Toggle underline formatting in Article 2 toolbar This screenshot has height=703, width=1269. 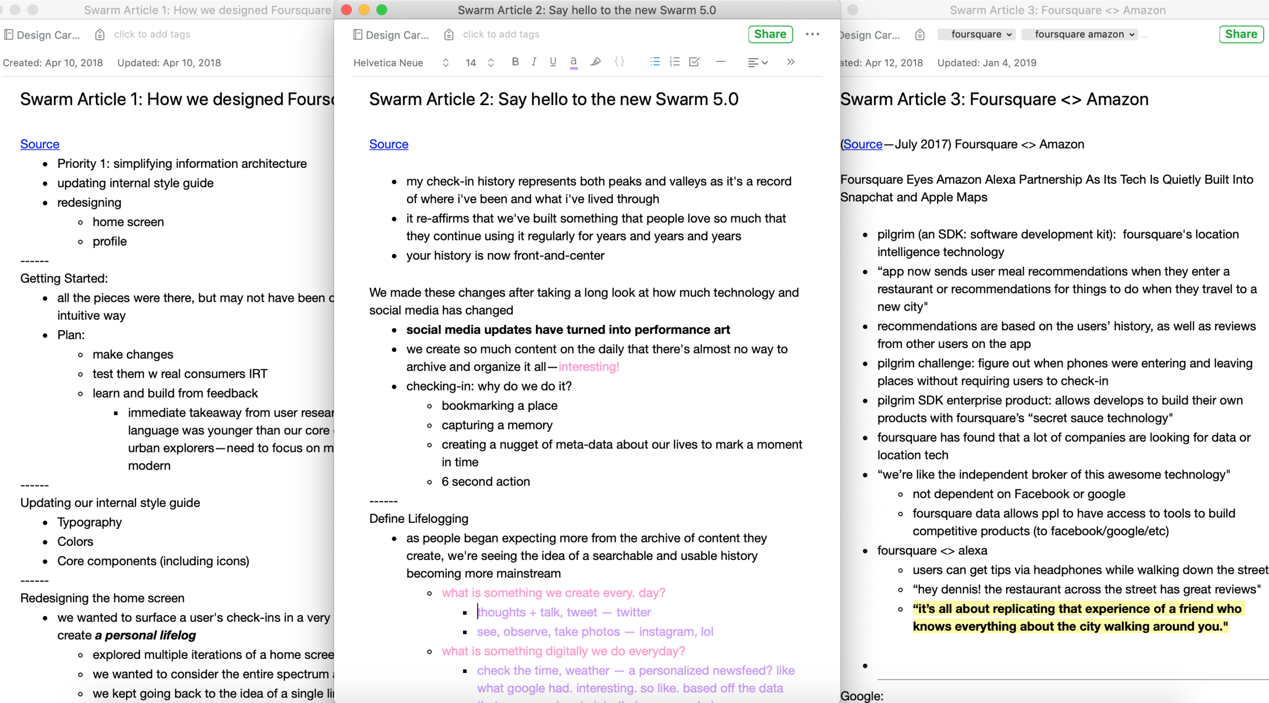[553, 62]
